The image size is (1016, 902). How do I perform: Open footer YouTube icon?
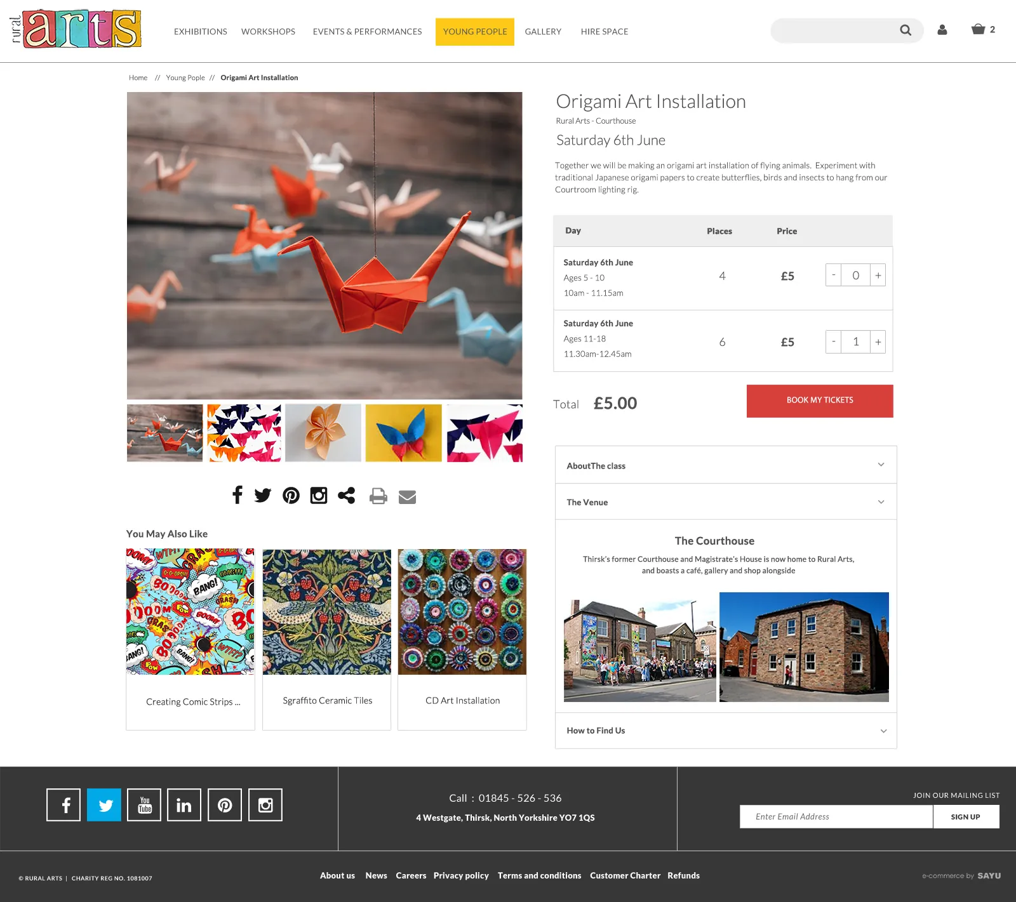coord(144,805)
